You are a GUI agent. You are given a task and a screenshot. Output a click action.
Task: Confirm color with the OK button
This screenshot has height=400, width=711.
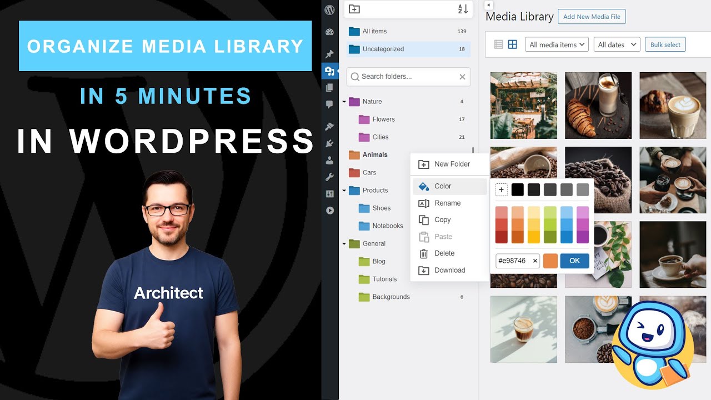[574, 261]
